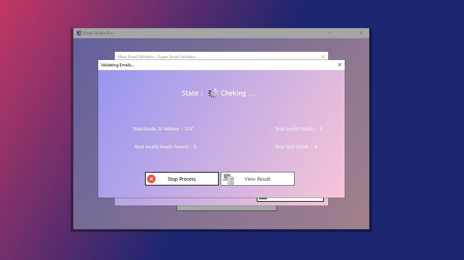The height and width of the screenshot is (260, 464).
Task: Click the Email Studio Pro app icon
Action: click(x=79, y=33)
